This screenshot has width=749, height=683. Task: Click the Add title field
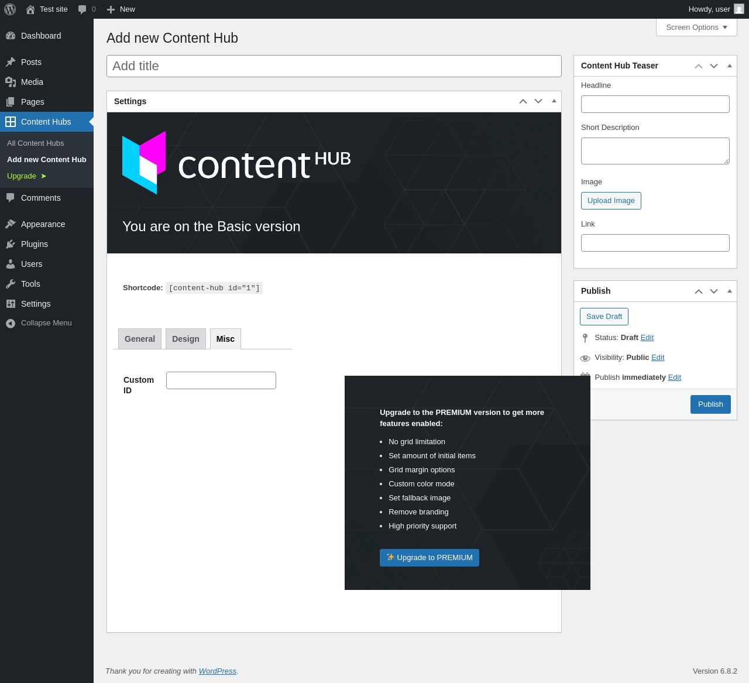tap(334, 66)
